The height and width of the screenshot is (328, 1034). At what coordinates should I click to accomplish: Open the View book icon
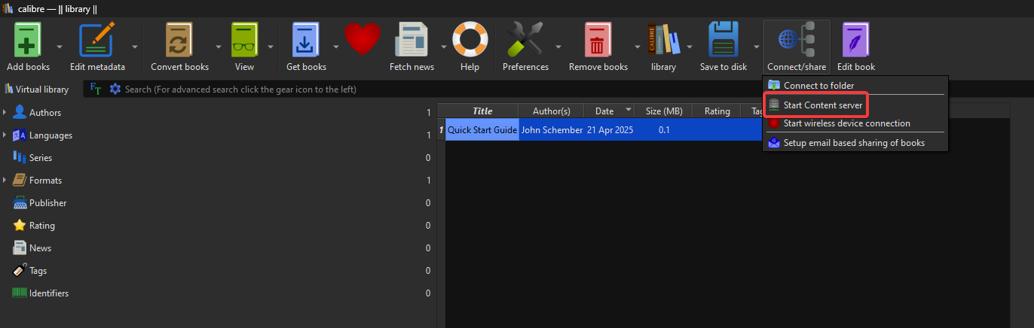[244, 41]
